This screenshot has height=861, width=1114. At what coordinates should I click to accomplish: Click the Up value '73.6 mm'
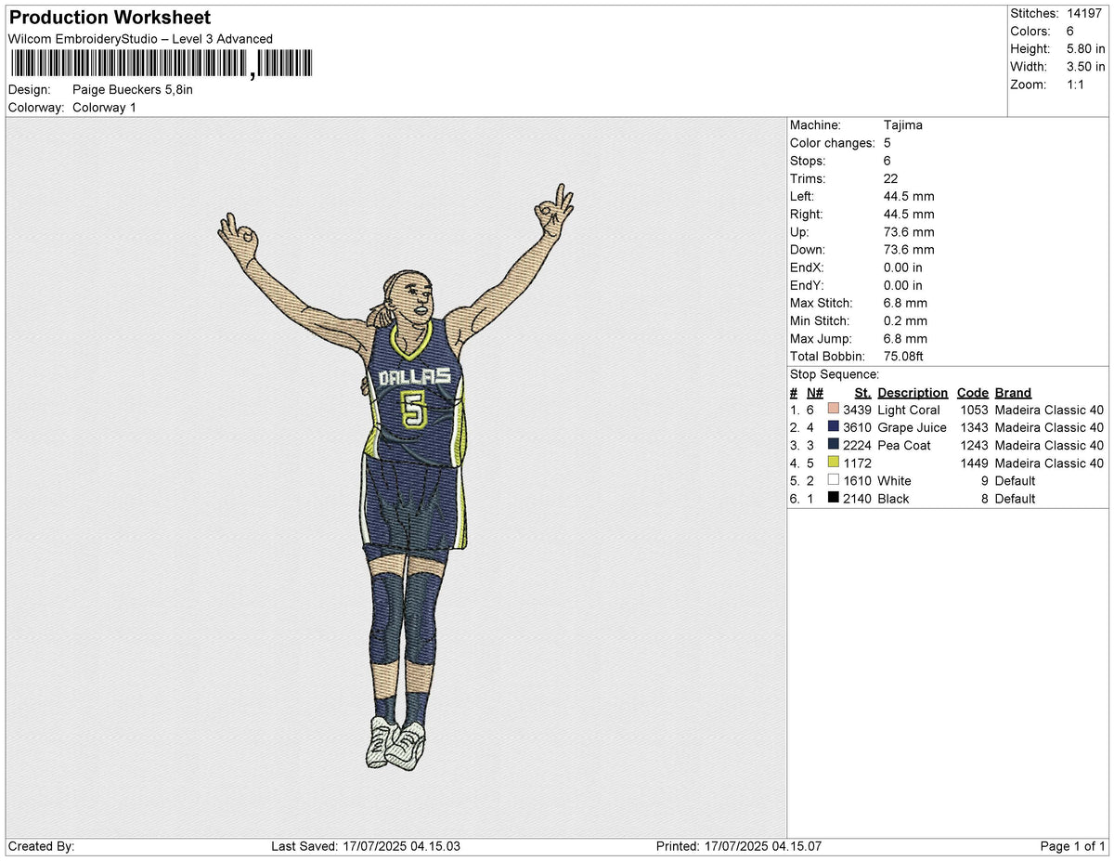click(x=909, y=231)
